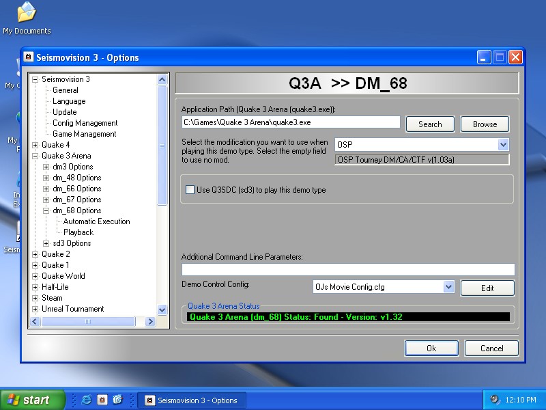Click Seismovision quick launch icon in taskbar
Screen dimensions: 546x410
[x=102, y=400]
